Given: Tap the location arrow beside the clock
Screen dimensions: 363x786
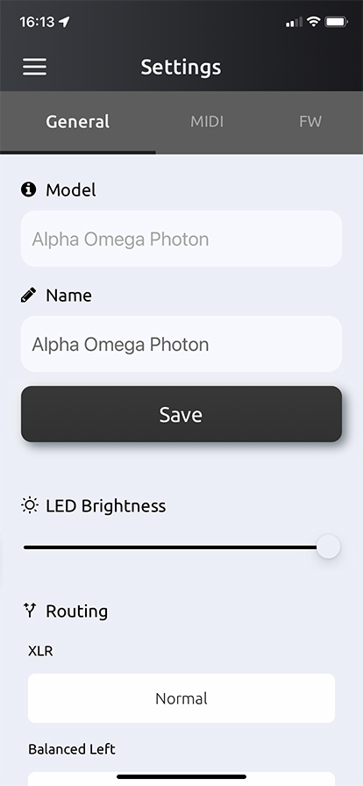Looking at the screenshot, I should 64,22.
